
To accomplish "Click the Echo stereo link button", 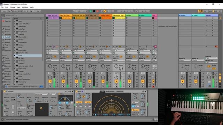I will point(84,97).
